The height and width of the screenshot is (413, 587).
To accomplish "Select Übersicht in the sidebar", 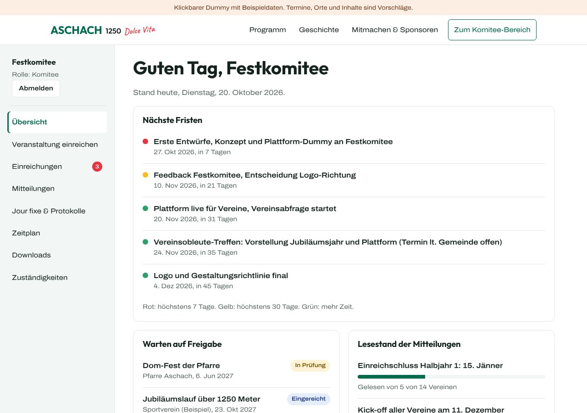I will (57, 122).
